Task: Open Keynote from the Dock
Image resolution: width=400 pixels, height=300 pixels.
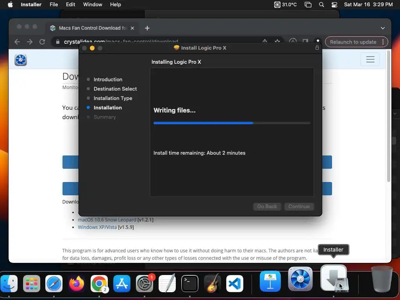Action: [x=270, y=281]
